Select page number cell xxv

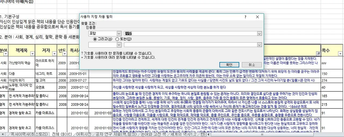(332, 63)
